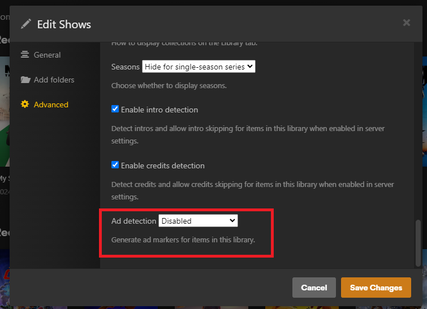Click the show poster behind dialog on left
427x309 pixels.
pyautogui.click(x=5, y=113)
